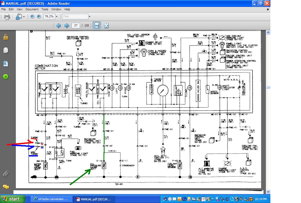Go to next page arrow
This screenshot has width=301, height=203.
click(x=67, y=26)
